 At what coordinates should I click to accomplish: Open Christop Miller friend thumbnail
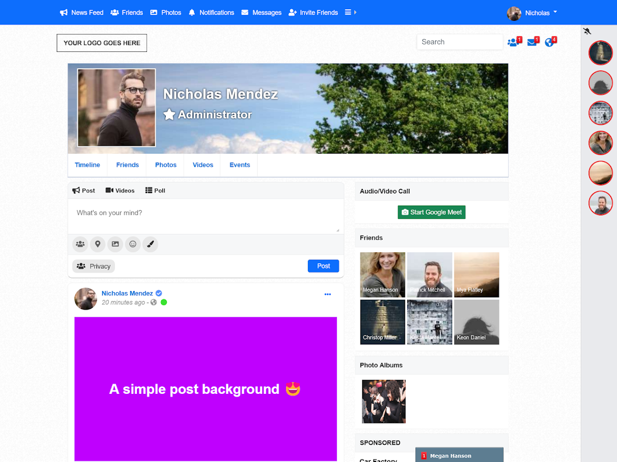(x=382, y=322)
